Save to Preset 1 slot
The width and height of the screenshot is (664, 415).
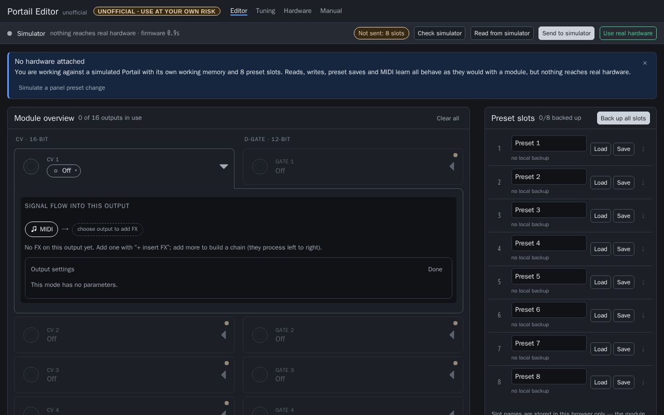(624, 149)
